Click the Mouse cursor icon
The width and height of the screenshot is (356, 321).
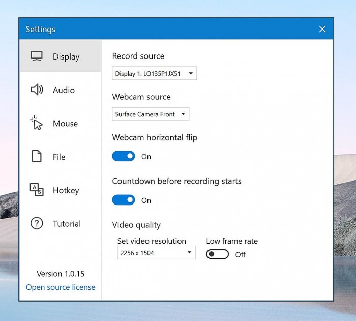coord(37,123)
